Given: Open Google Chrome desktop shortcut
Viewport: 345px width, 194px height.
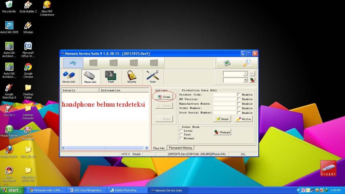Looking at the screenshot, I should click(28, 71).
